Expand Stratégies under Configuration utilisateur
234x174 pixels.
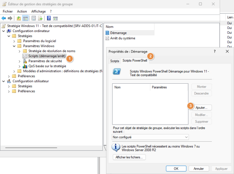tap(9, 86)
